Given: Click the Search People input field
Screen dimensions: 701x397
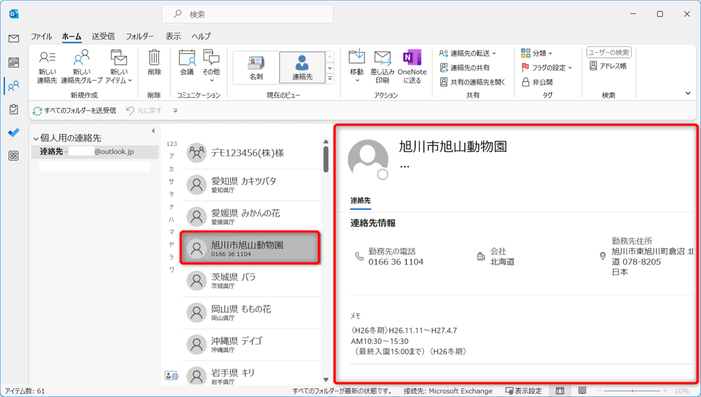Looking at the screenshot, I should click(x=608, y=52).
